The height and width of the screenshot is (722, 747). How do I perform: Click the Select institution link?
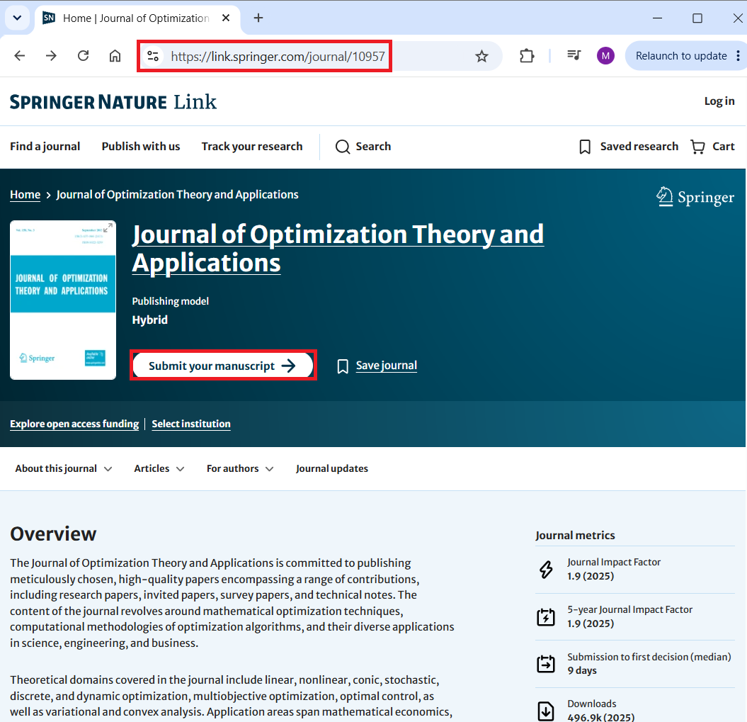coord(191,424)
